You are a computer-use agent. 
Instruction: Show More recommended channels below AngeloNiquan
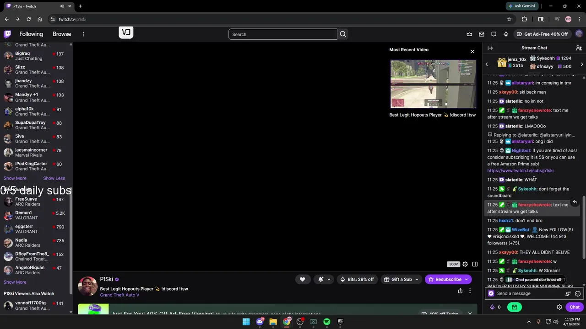point(15,282)
